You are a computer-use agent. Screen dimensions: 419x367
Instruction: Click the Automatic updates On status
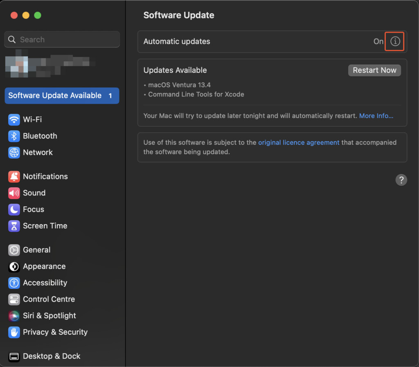[378, 41]
